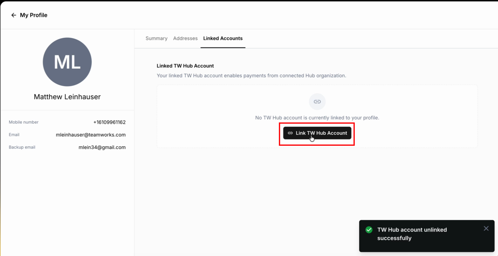498x256 pixels.
Task: Click the Link TW Hub Account button
Action: [317, 133]
